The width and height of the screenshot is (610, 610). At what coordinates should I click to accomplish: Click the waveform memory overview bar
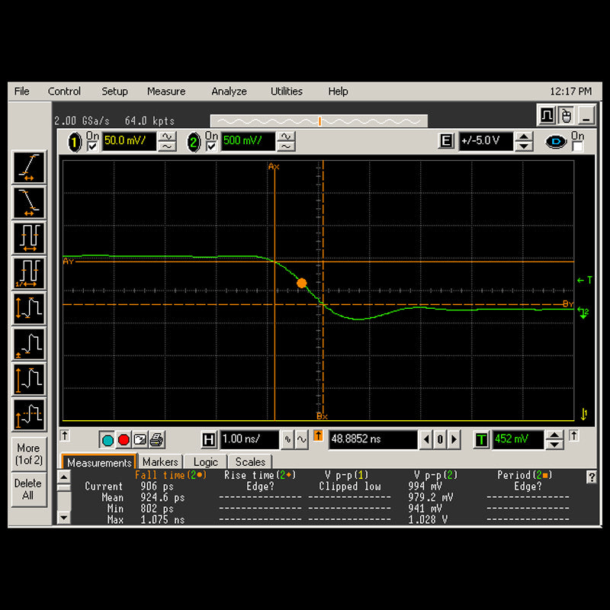[x=318, y=121]
